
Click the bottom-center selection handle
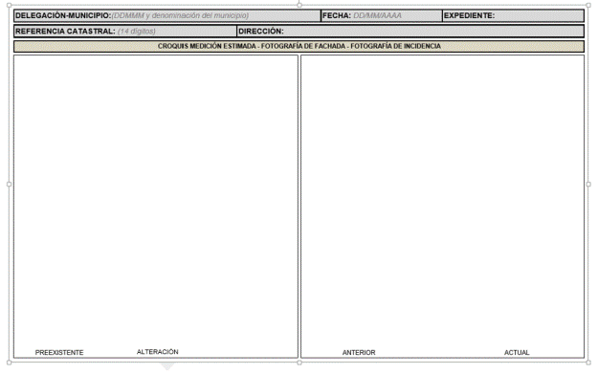point(299,363)
